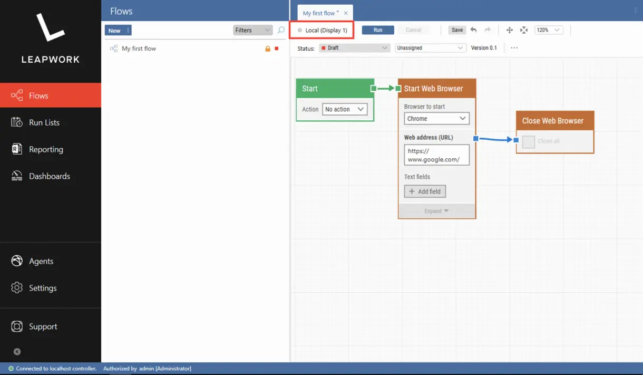Click the Web address URL input field

tap(436, 155)
